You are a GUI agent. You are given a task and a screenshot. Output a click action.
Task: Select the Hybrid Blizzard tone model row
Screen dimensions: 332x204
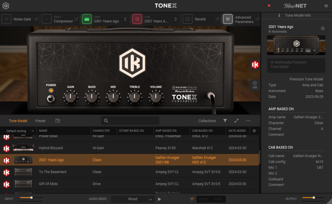tap(129, 148)
